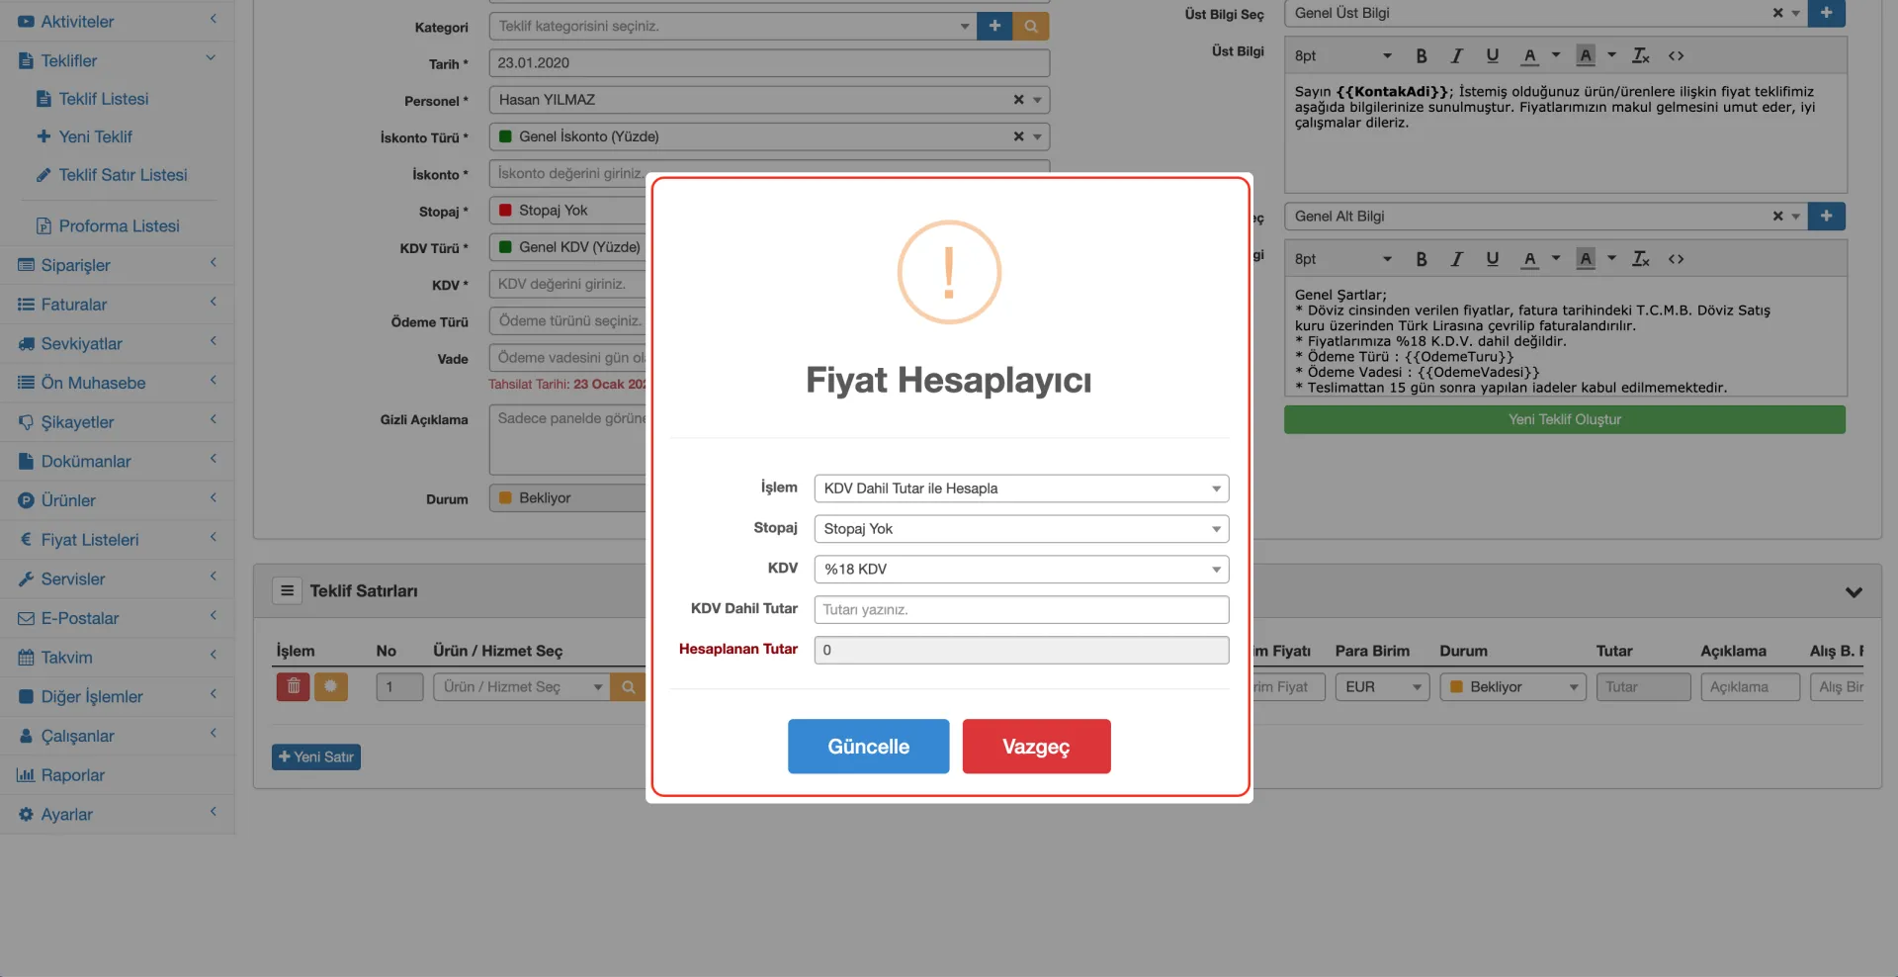Click the gear icon of Ayarlar

(26, 815)
